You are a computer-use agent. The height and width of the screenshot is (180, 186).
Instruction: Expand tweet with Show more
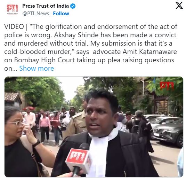[37, 69]
